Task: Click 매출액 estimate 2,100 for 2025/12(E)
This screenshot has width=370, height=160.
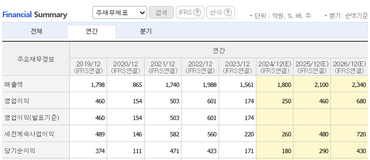Action: tap(321, 85)
